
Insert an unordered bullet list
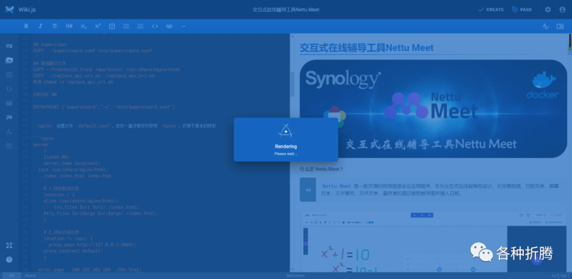[126, 26]
